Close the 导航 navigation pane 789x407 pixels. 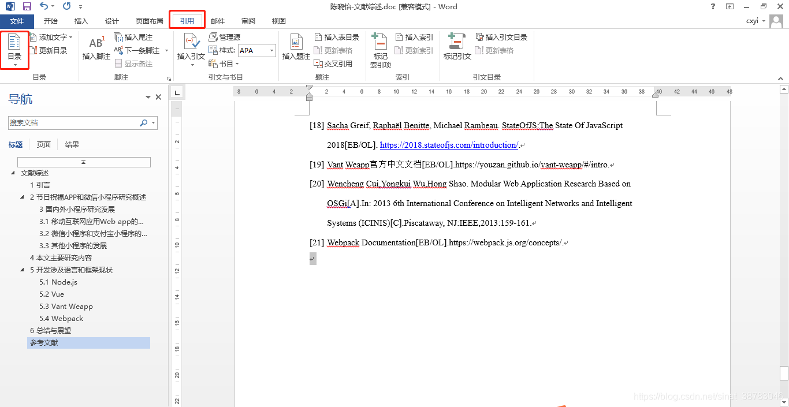click(x=158, y=97)
